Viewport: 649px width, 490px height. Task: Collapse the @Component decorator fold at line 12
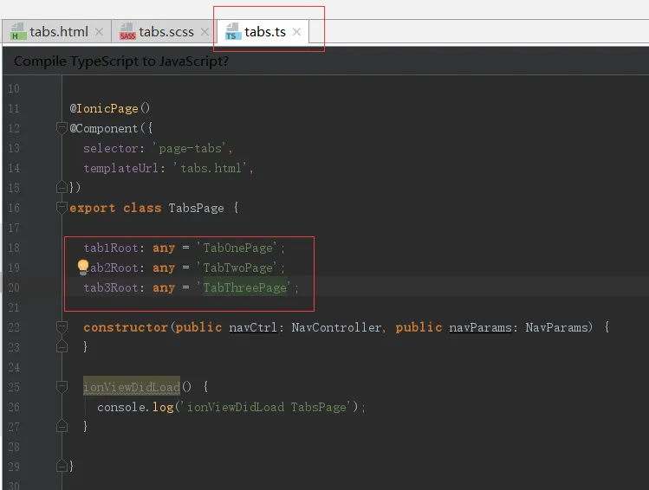click(x=62, y=128)
